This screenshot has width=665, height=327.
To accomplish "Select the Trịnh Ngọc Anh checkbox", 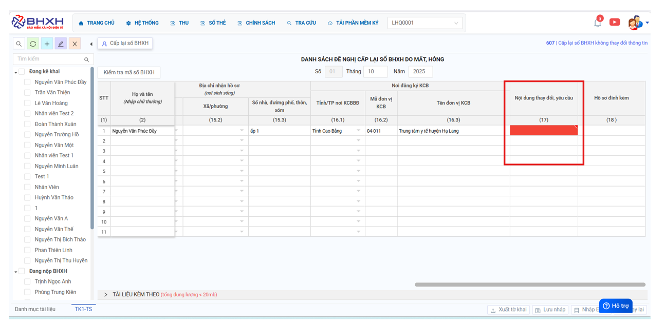I will click(27, 282).
